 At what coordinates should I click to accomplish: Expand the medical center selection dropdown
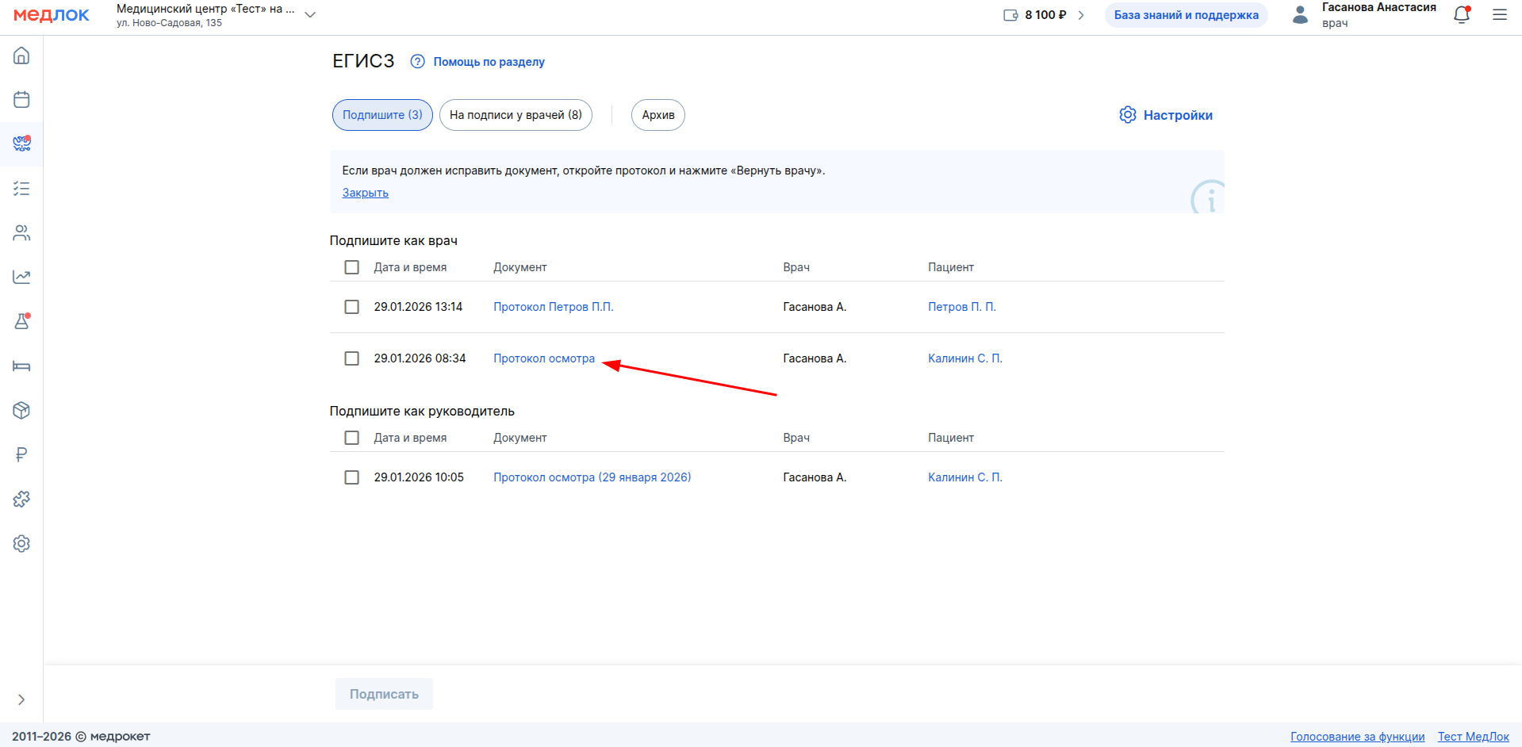point(310,15)
